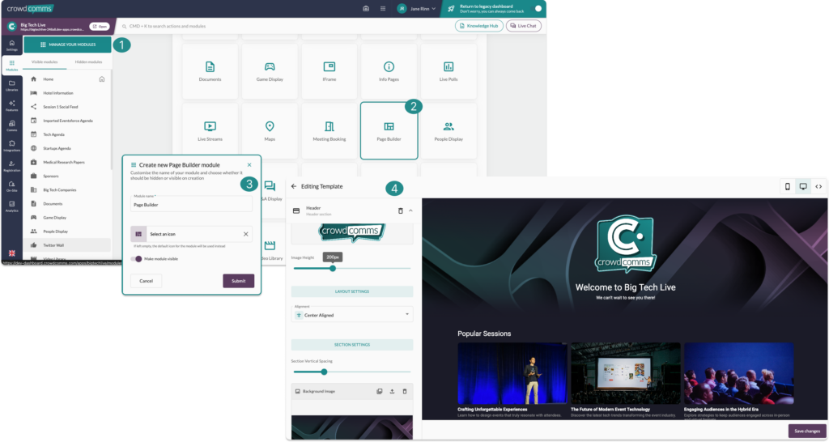Image resolution: width=829 pixels, height=442 pixels.
Task: Open the Live Polls module tile
Action: (448, 70)
